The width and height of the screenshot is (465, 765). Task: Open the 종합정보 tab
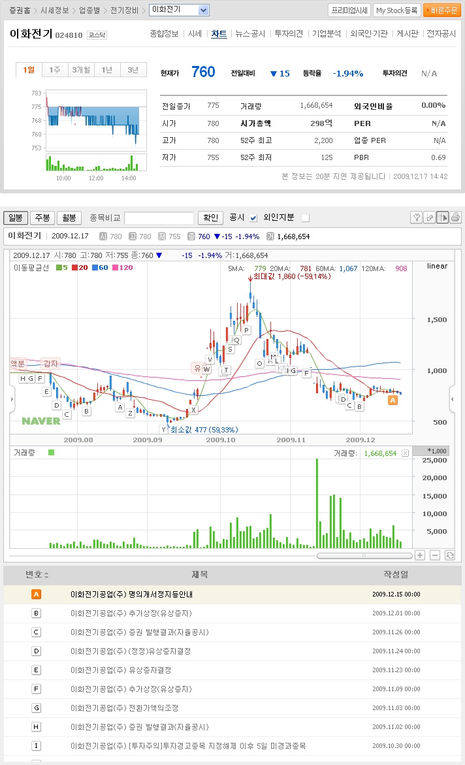point(164,34)
